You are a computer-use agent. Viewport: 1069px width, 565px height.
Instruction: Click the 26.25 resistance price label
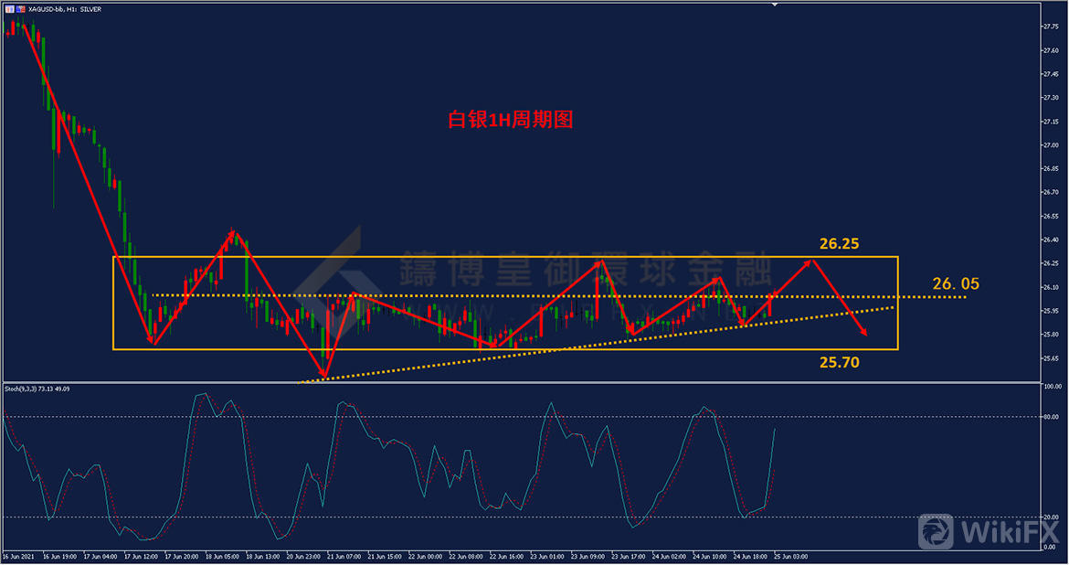[x=839, y=244]
